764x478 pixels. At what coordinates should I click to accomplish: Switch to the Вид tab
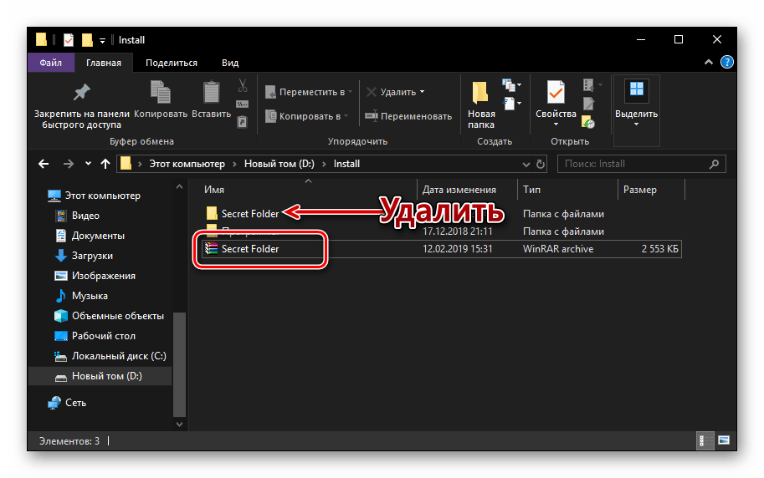coord(230,63)
